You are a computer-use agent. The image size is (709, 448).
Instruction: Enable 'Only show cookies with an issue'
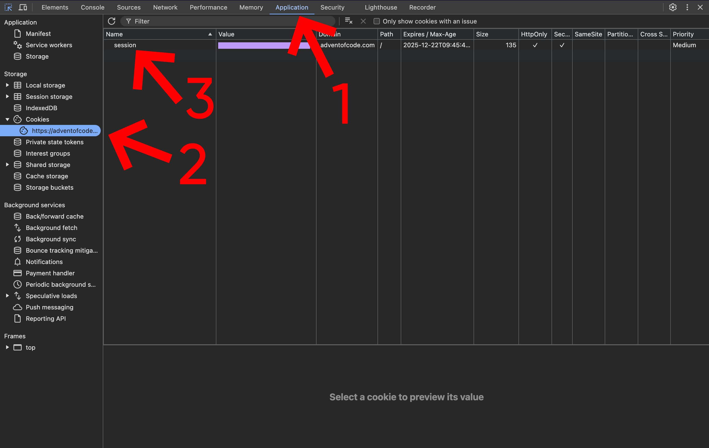pos(377,21)
